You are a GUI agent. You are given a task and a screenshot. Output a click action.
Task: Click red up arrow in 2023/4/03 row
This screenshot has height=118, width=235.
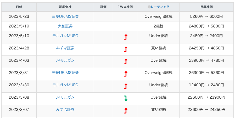click(126, 61)
